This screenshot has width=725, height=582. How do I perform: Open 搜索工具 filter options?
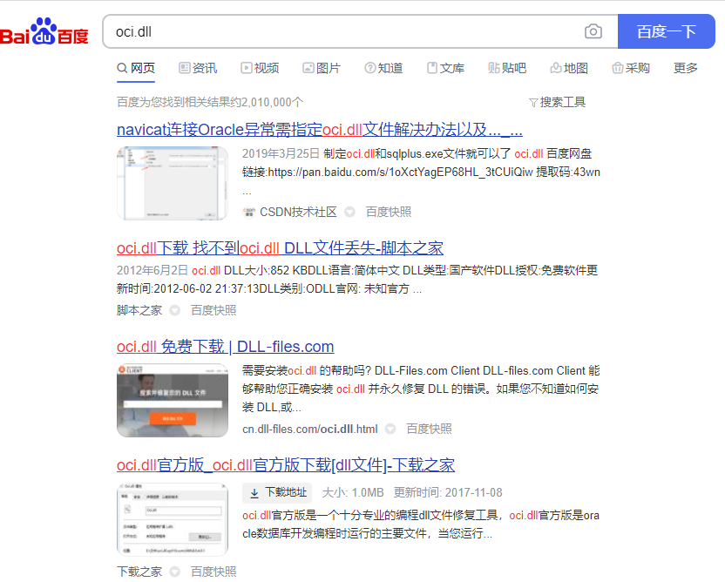click(558, 102)
